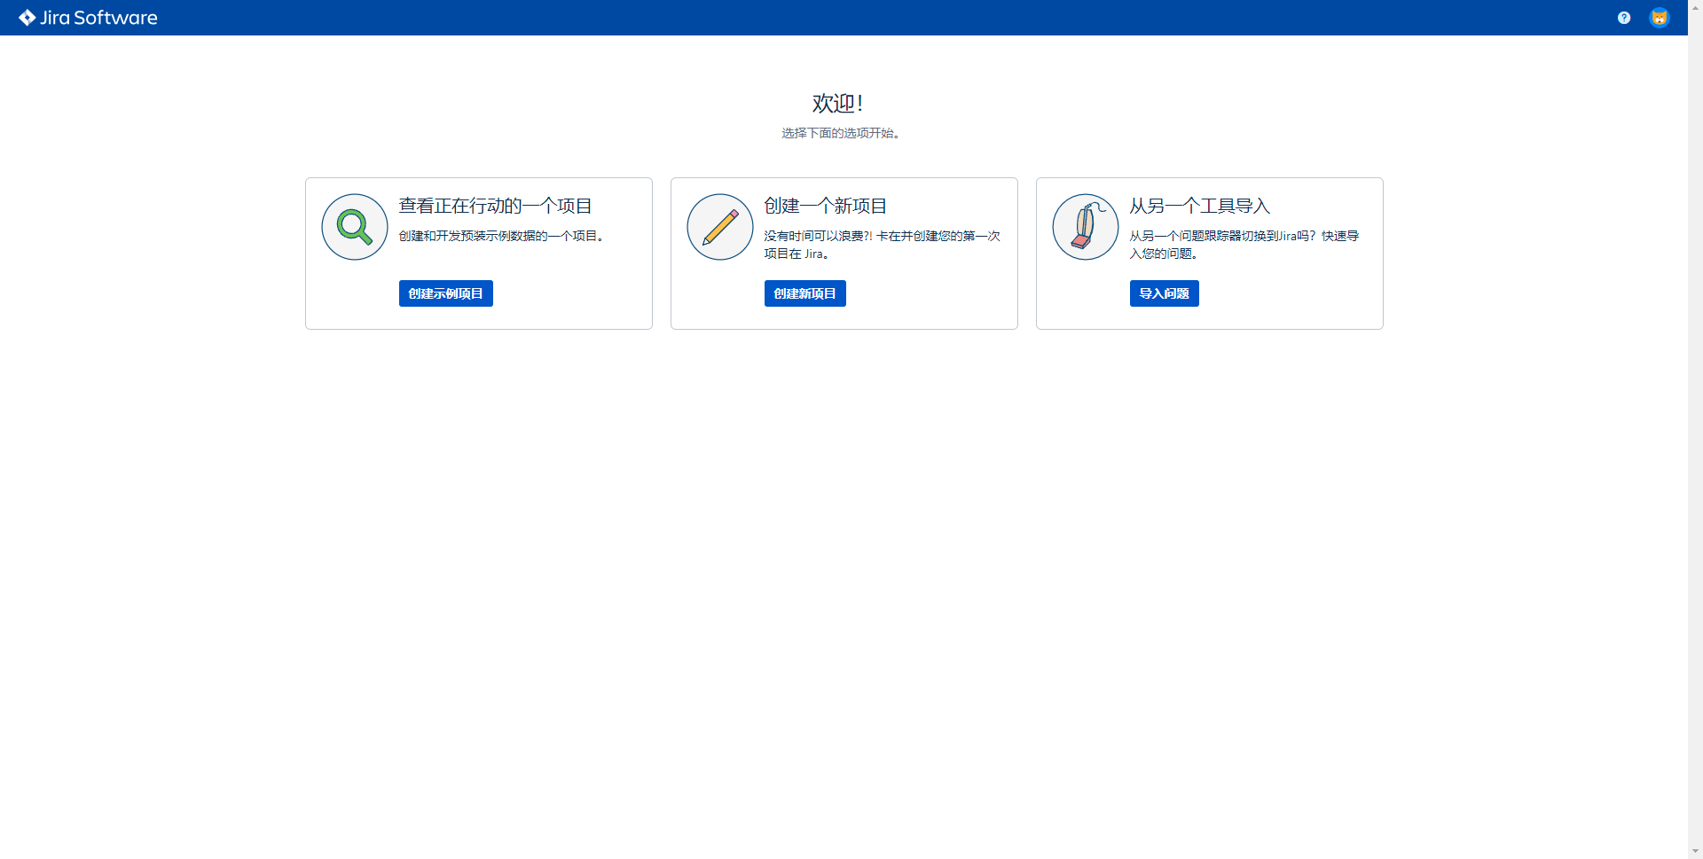Click the scrollbar down arrow
This screenshot has height=859, width=1703.
pyautogui.click(x=1695, y=851)
